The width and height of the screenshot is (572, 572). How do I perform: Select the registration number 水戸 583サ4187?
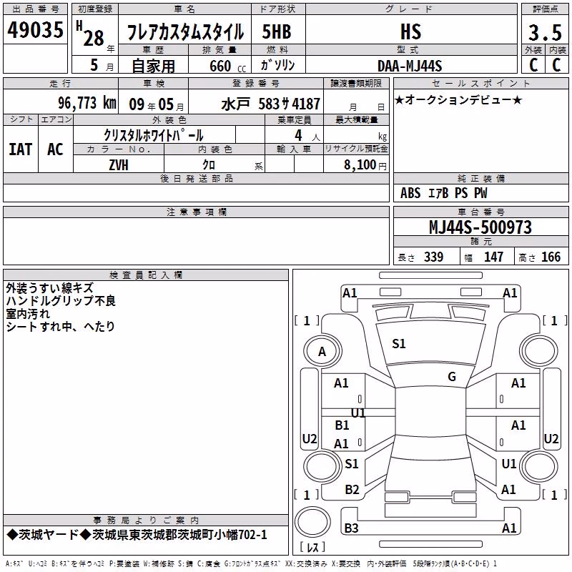(x=270, y=104)
